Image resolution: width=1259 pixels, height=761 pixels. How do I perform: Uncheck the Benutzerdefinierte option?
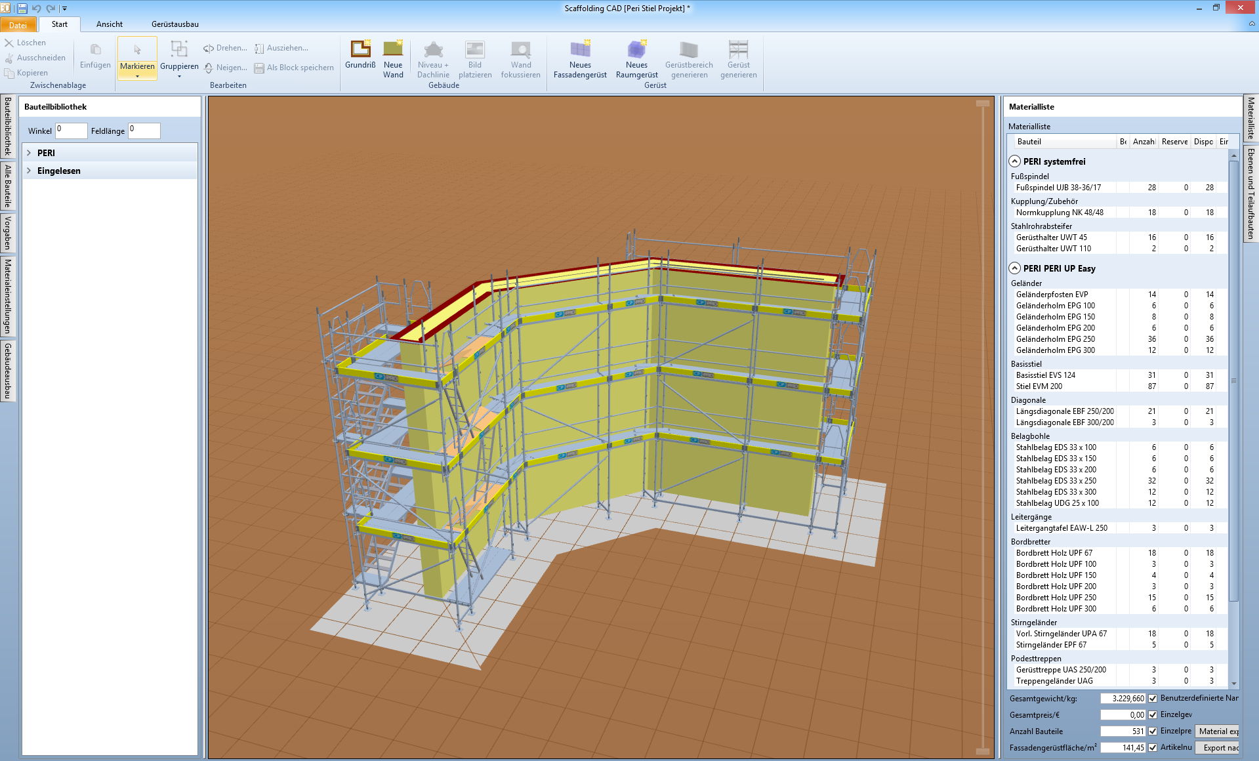click(1153, 698)
